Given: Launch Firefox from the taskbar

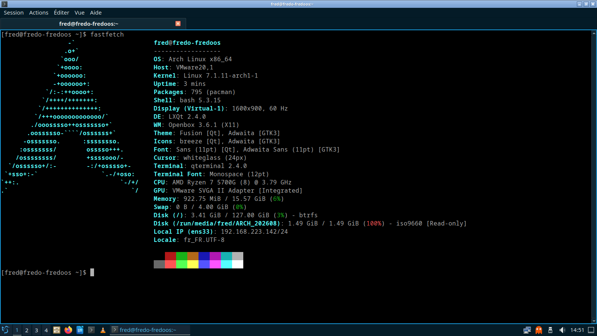Looking at the screenshot, I should 68,330.
